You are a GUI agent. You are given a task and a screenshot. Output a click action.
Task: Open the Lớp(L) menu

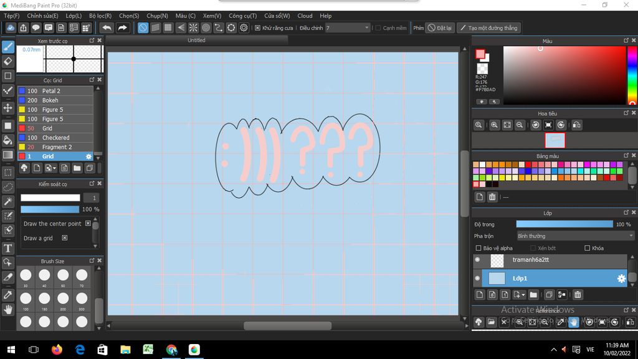point(74,16)
